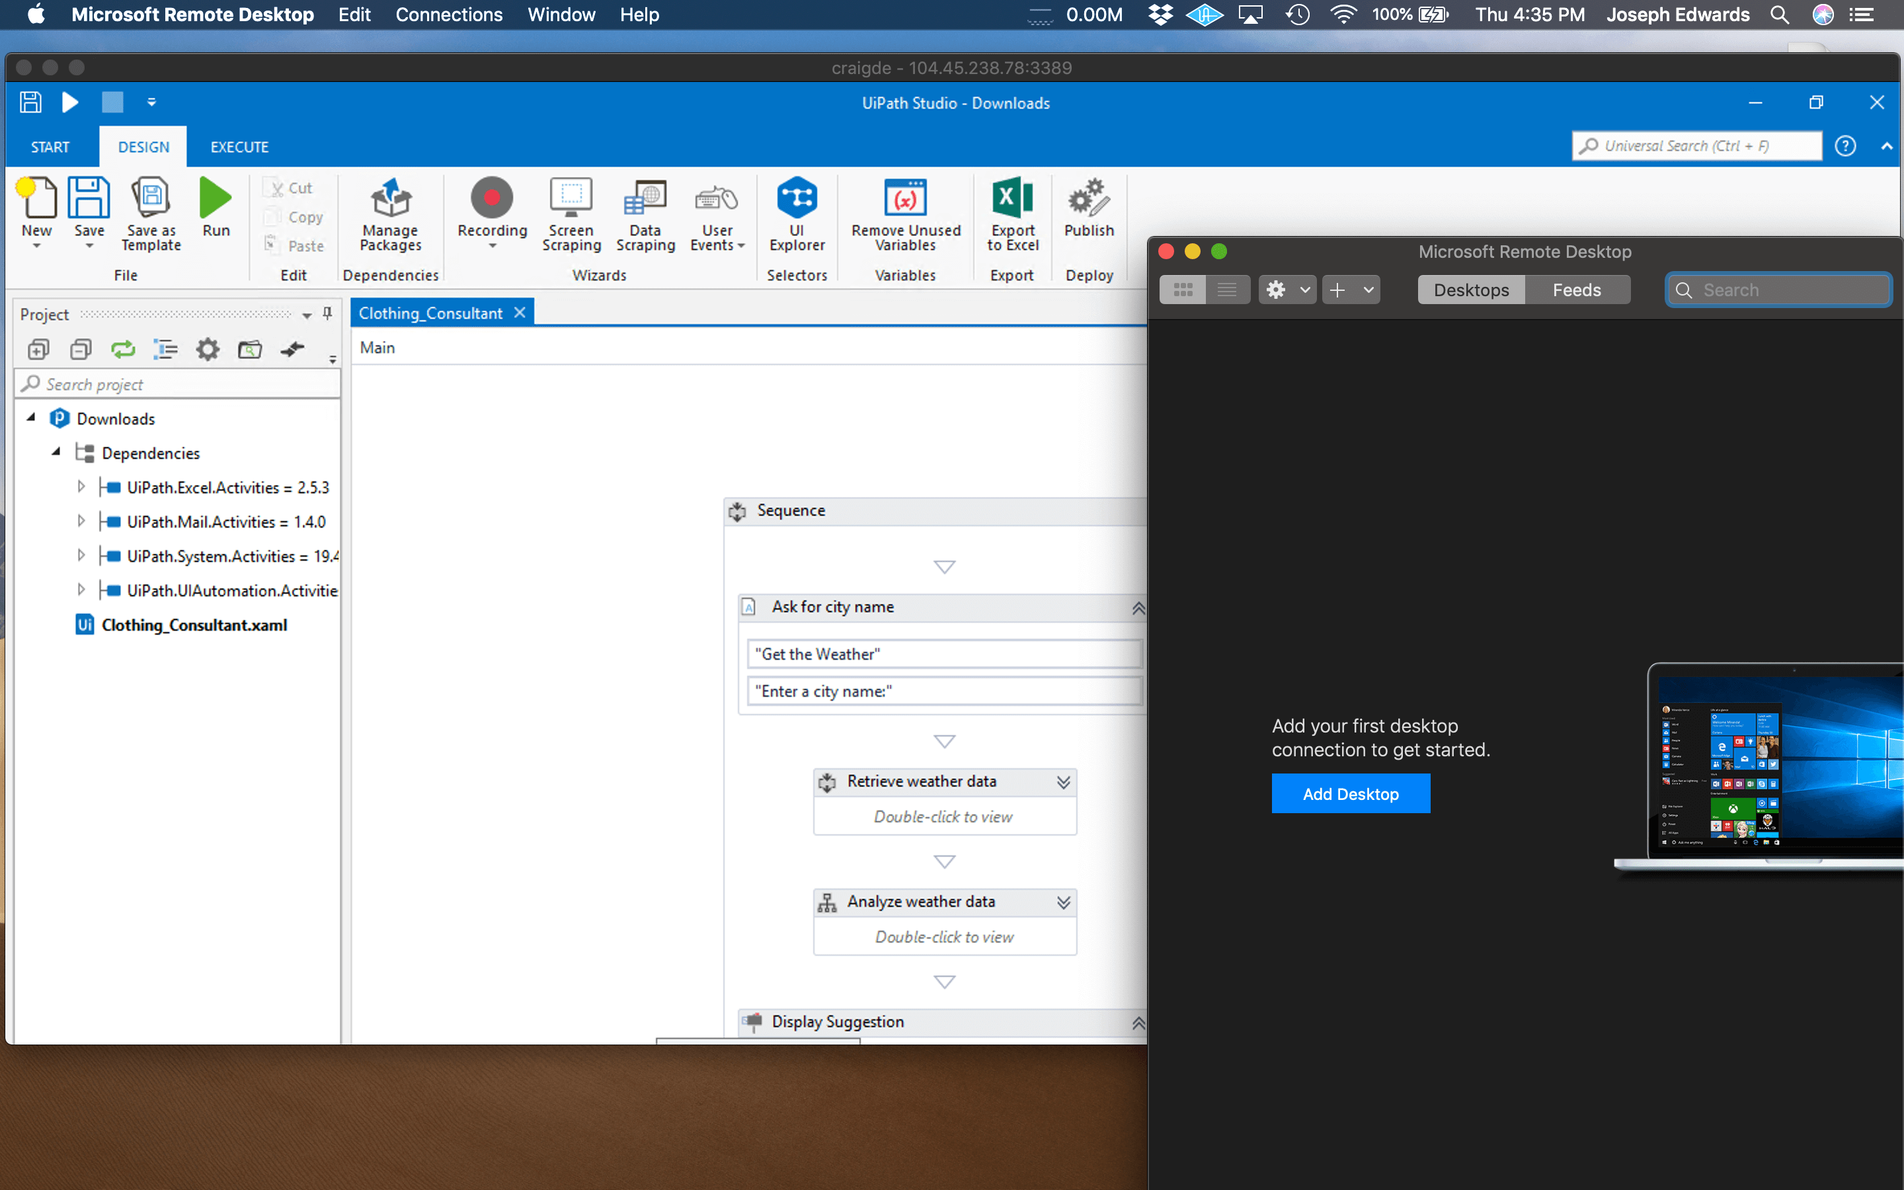The image size is (1904, 1190).
Task: Switch to EXECUTE ribbon tab
Action: point(239,147)
